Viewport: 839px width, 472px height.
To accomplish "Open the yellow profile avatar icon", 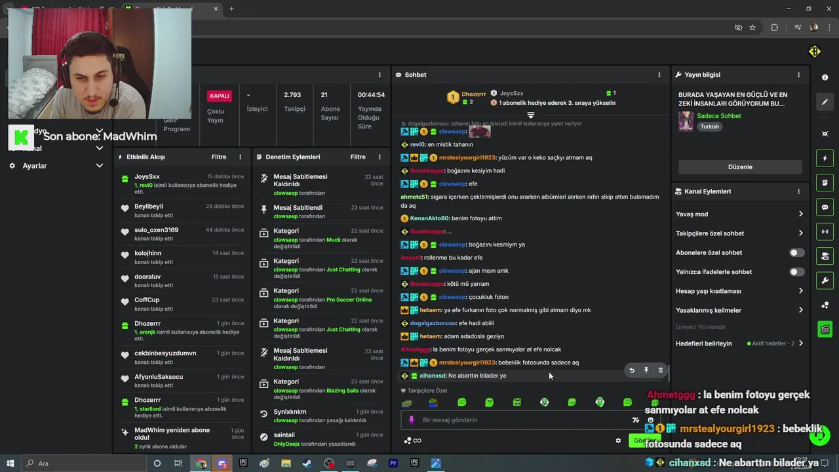I will click(815, 52).
